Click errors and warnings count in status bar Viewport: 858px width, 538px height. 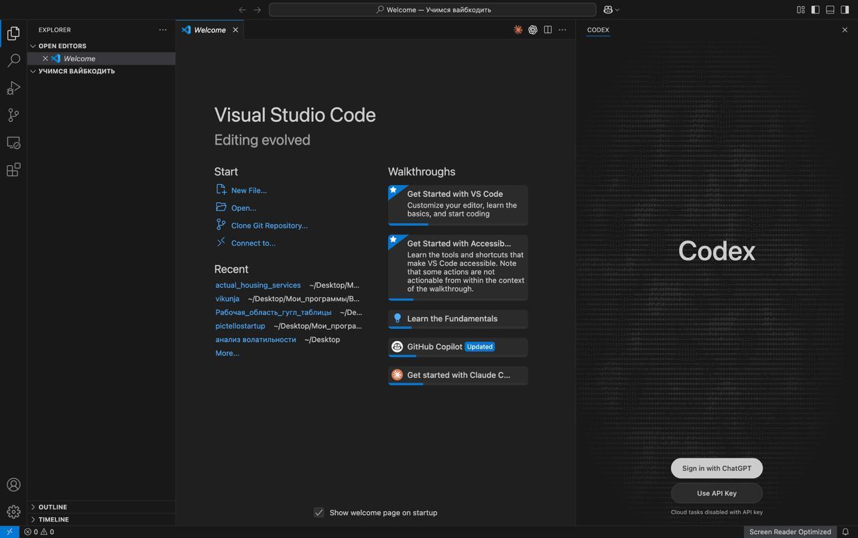pos(39,532)
